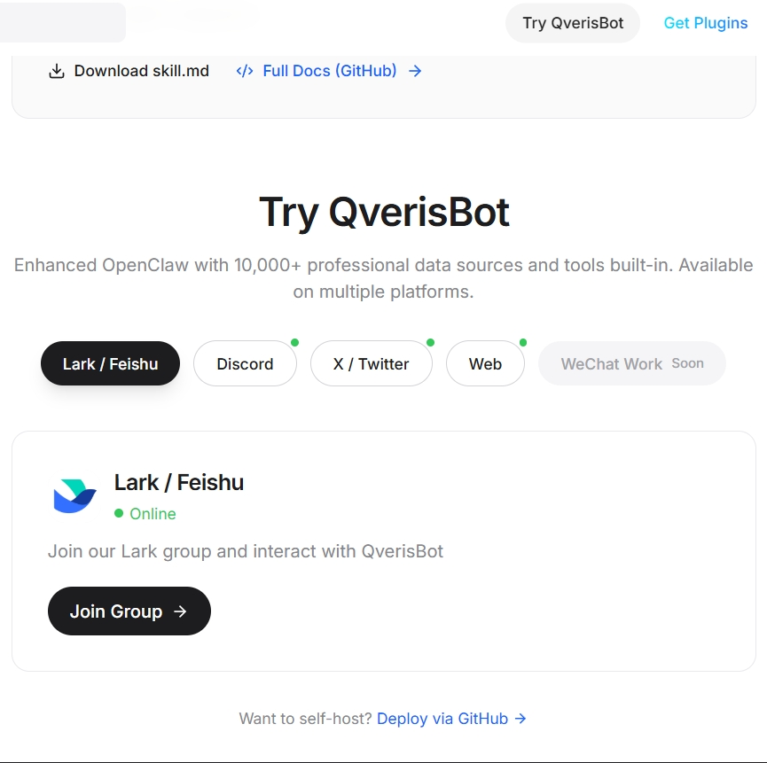Select the Lark / Feishu platform tab

click(x=110, y=363)
